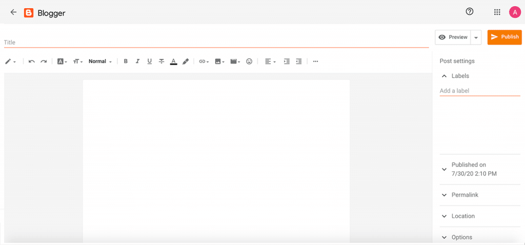525x245 pixels.
Task: Toggle italic formatting
Action: pyautogui.click(x=137, y=61)
